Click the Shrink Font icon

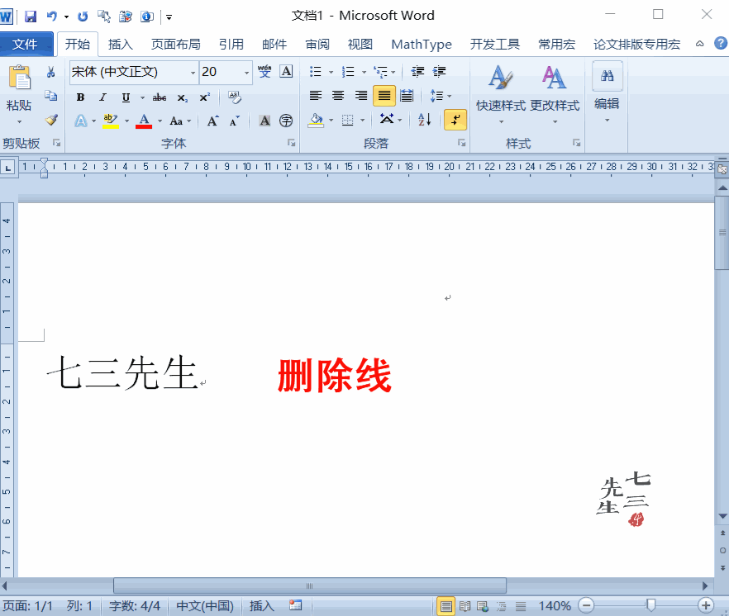click(x=235, y=121)
